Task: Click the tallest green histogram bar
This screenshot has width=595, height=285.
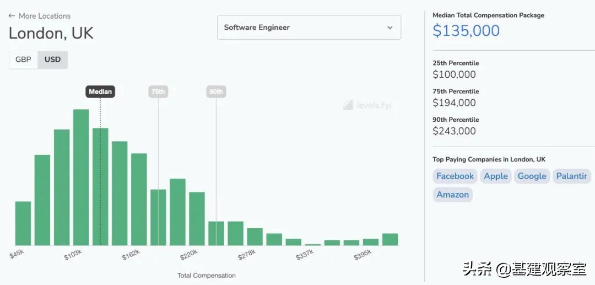Action: coord(81,176)
